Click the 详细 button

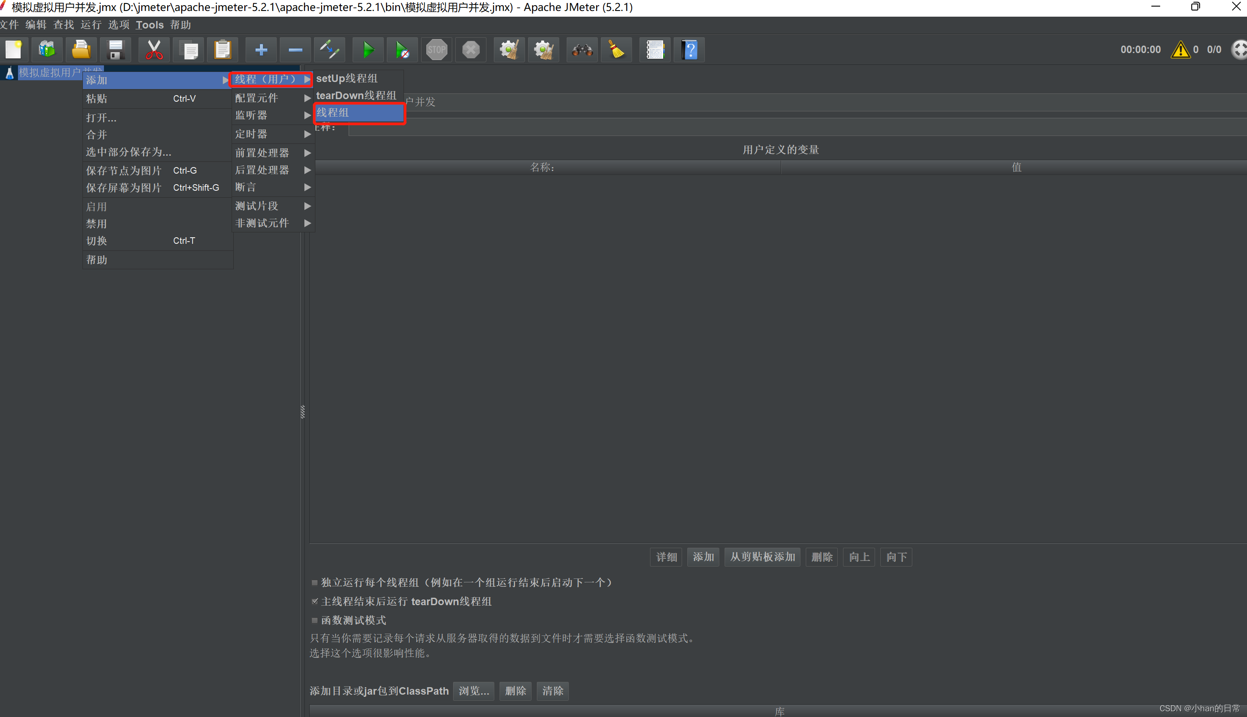point(666,557)
